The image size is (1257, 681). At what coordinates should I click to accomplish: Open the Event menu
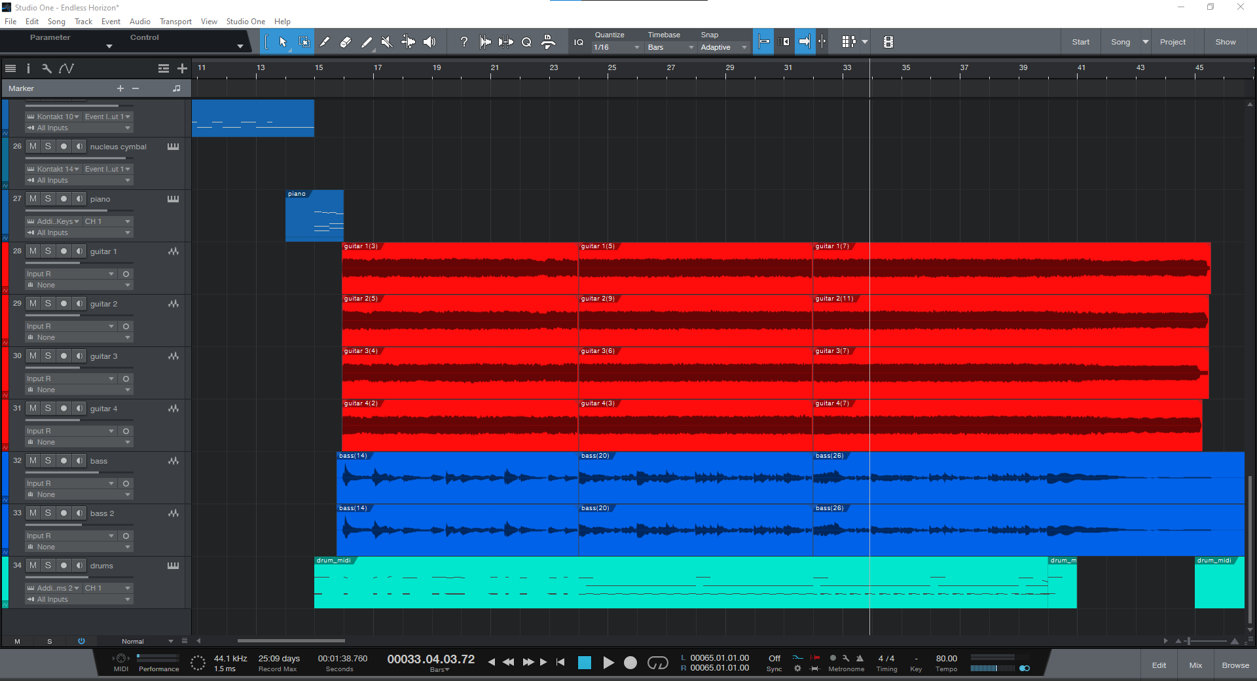pos(111,22)
